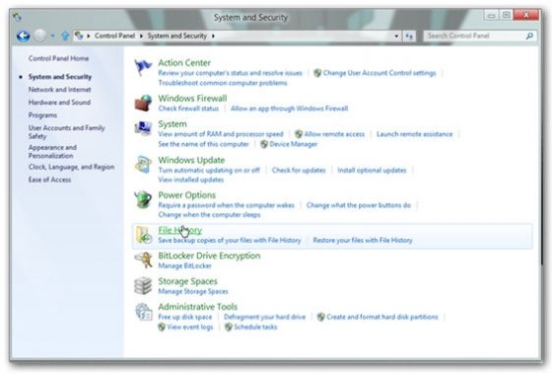552x374 pixels.
Task: Open Hardware and Sound in sidebar
Action: [x=59, y=103]
